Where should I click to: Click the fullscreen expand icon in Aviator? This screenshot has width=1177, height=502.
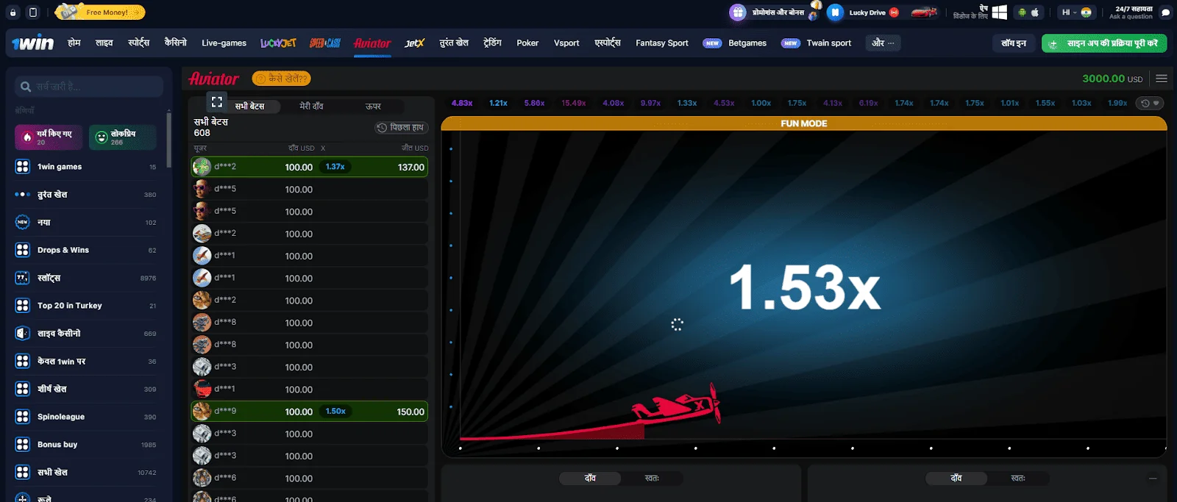point(216,102)
